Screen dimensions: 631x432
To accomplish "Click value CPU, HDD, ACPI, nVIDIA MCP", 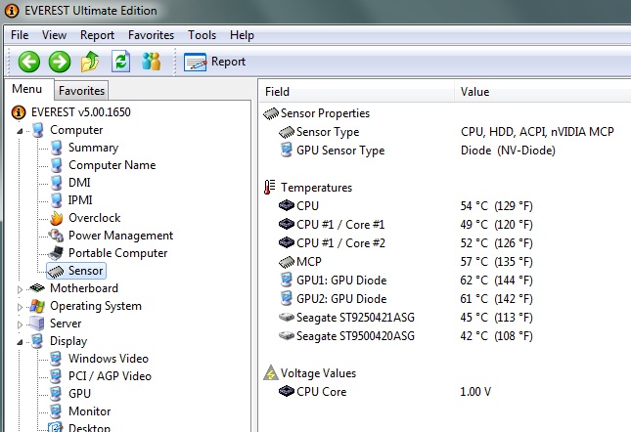I will click(x=537, y=132).
